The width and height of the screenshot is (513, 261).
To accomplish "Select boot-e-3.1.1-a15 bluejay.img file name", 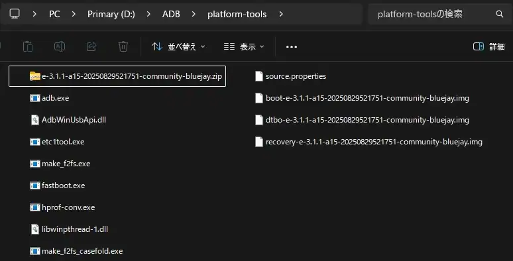I will pyautogui.click(x=367, y=98).
